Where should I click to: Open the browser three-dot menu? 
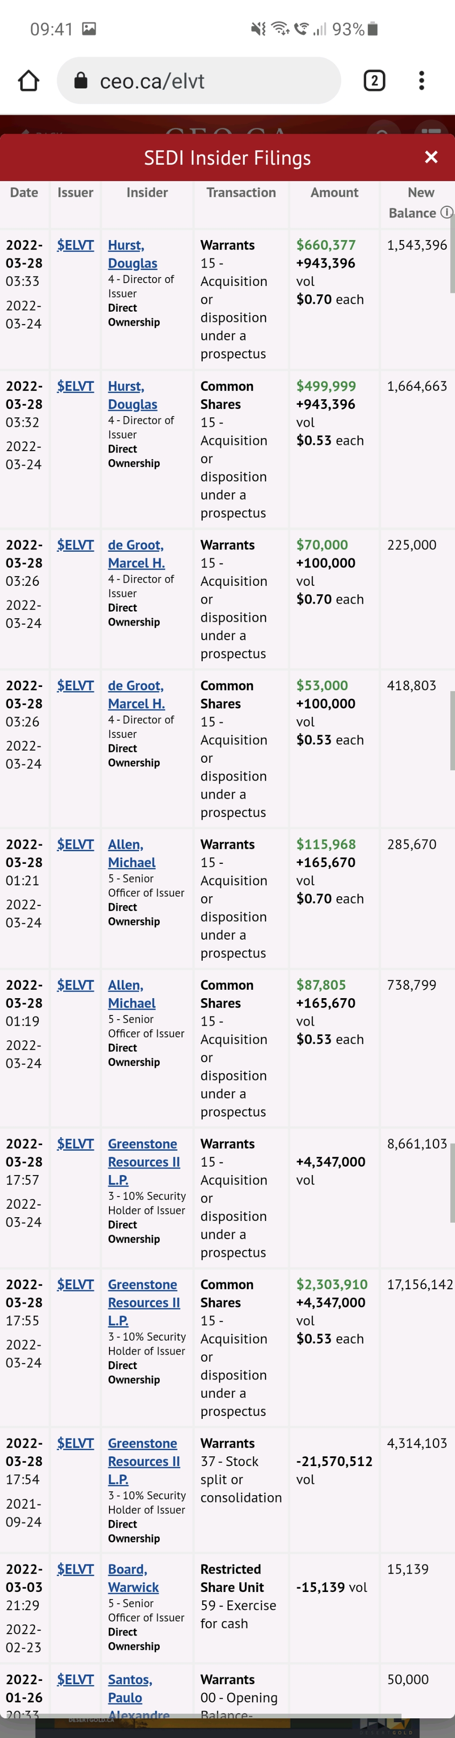tap(421, 81)
